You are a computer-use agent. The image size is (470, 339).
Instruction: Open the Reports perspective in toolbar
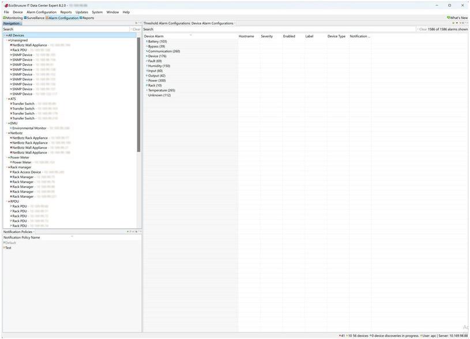coord(87,18)
